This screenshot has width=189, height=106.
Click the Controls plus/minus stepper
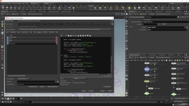[x=159, y=24]
